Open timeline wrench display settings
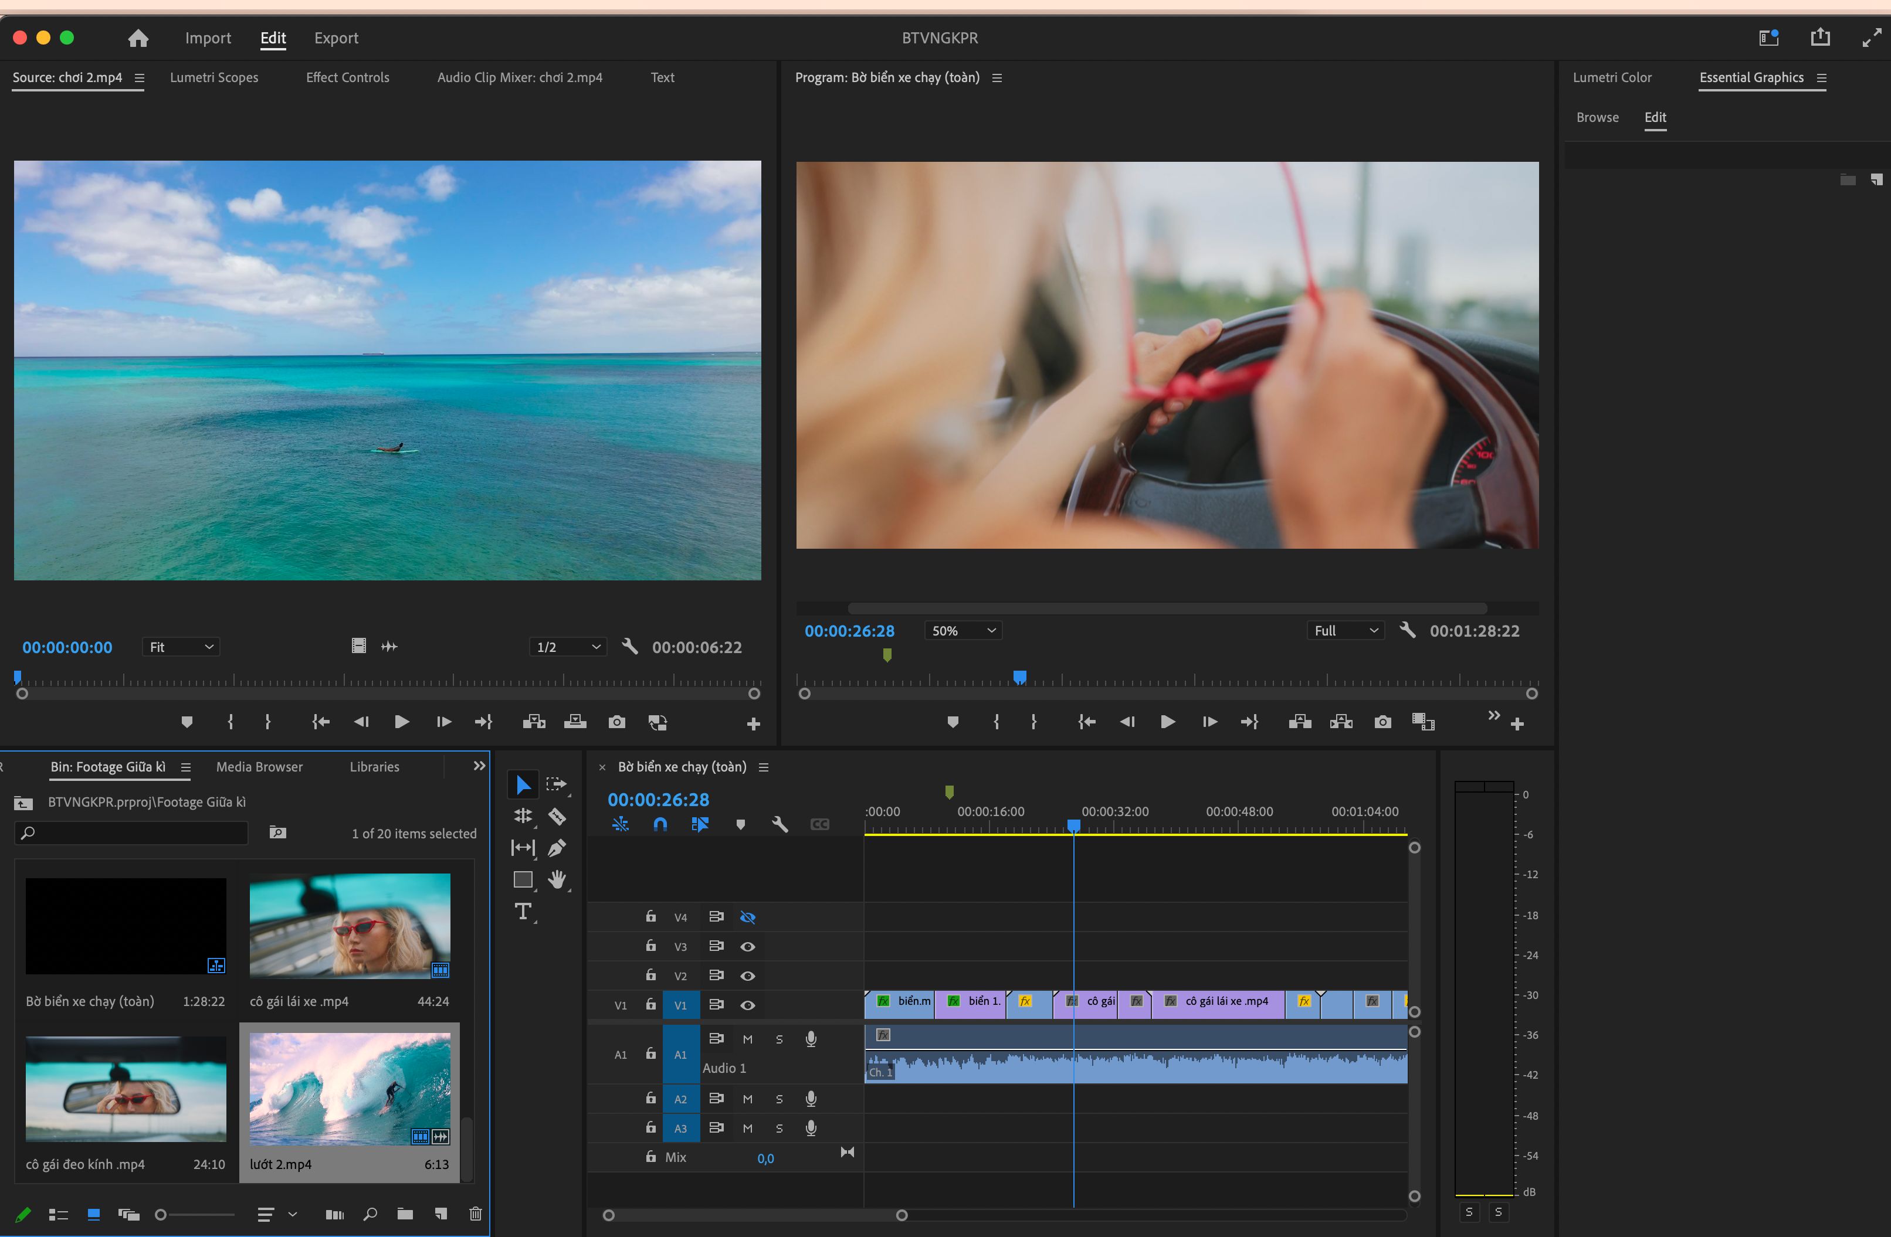Image resolution: width=1891 pixels, height=1237 pixels. click(x=780, y=824)
